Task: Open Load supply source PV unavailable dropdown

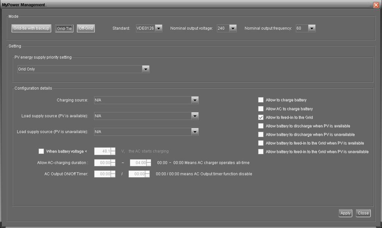Action: coord(195,132)
